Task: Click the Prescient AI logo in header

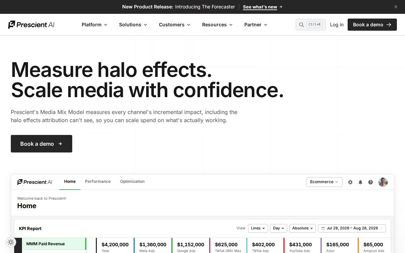Action: (31, 25)
